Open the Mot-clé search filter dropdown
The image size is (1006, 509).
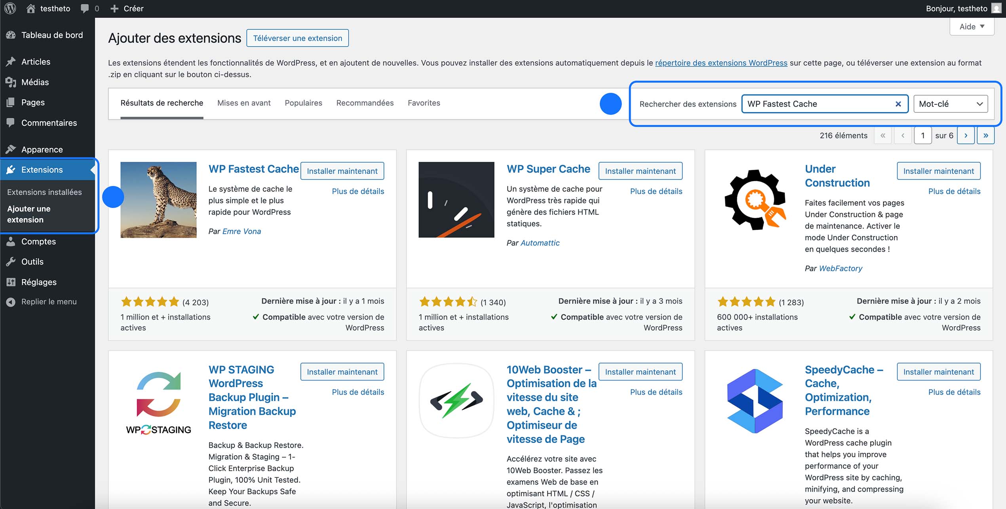tap(950, 103)
